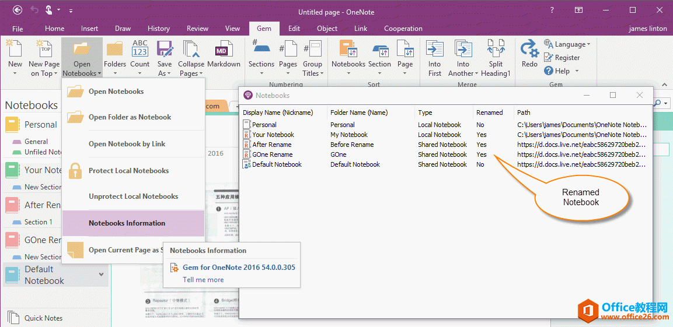Image resolution: width=673 pixels, height=327 pixels.
Task: Click the Tell me more link
Action: pyautogui.click(x=203, y=279)
